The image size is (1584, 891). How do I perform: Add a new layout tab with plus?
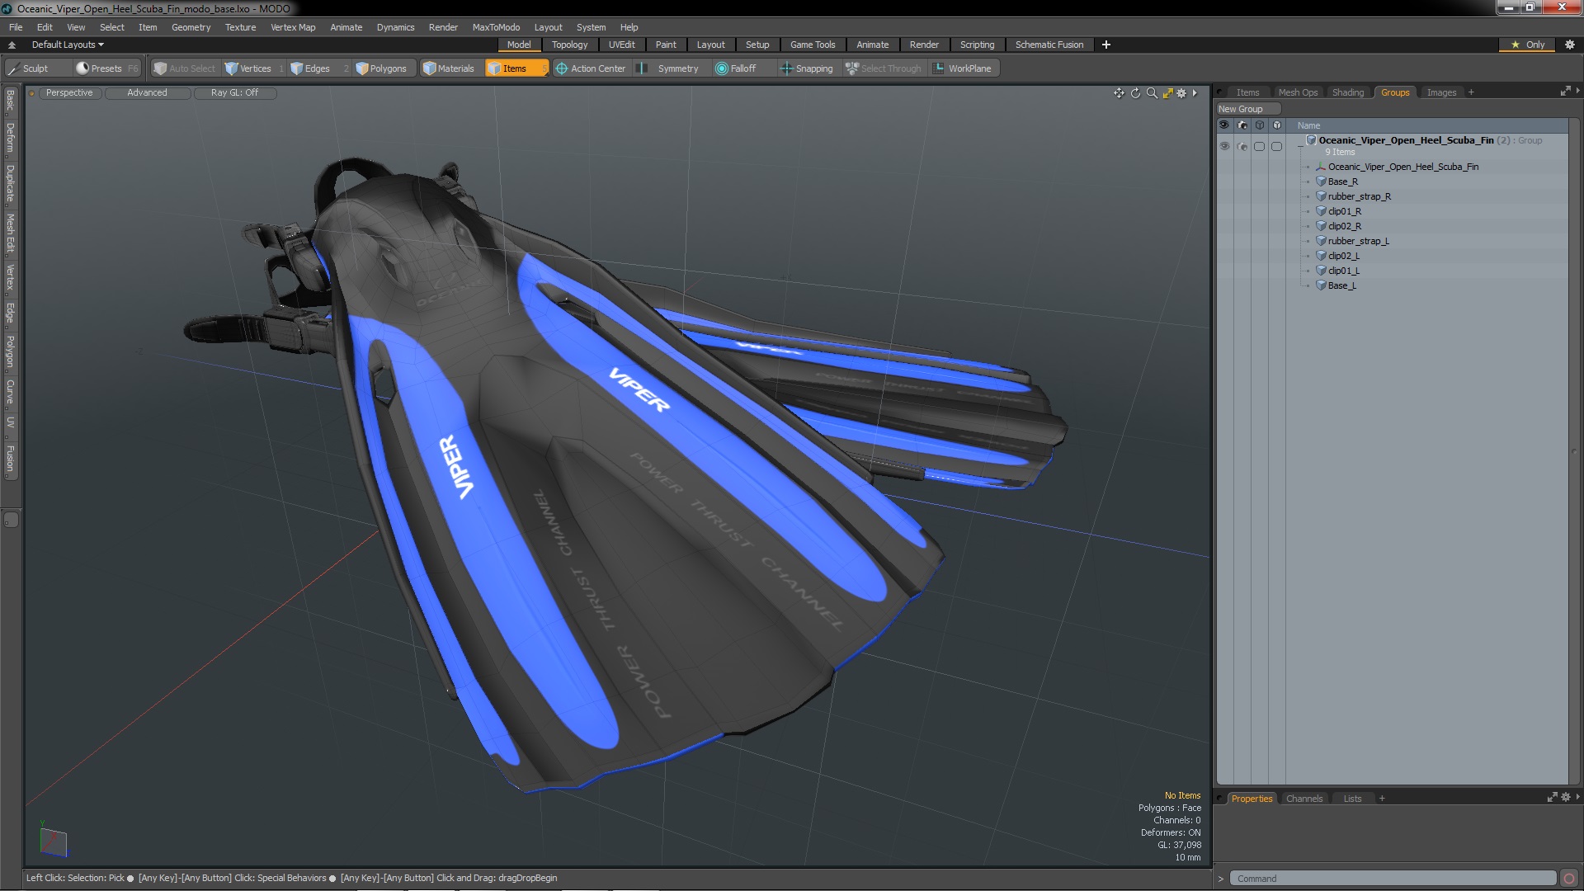click(x=1106, y=45)
